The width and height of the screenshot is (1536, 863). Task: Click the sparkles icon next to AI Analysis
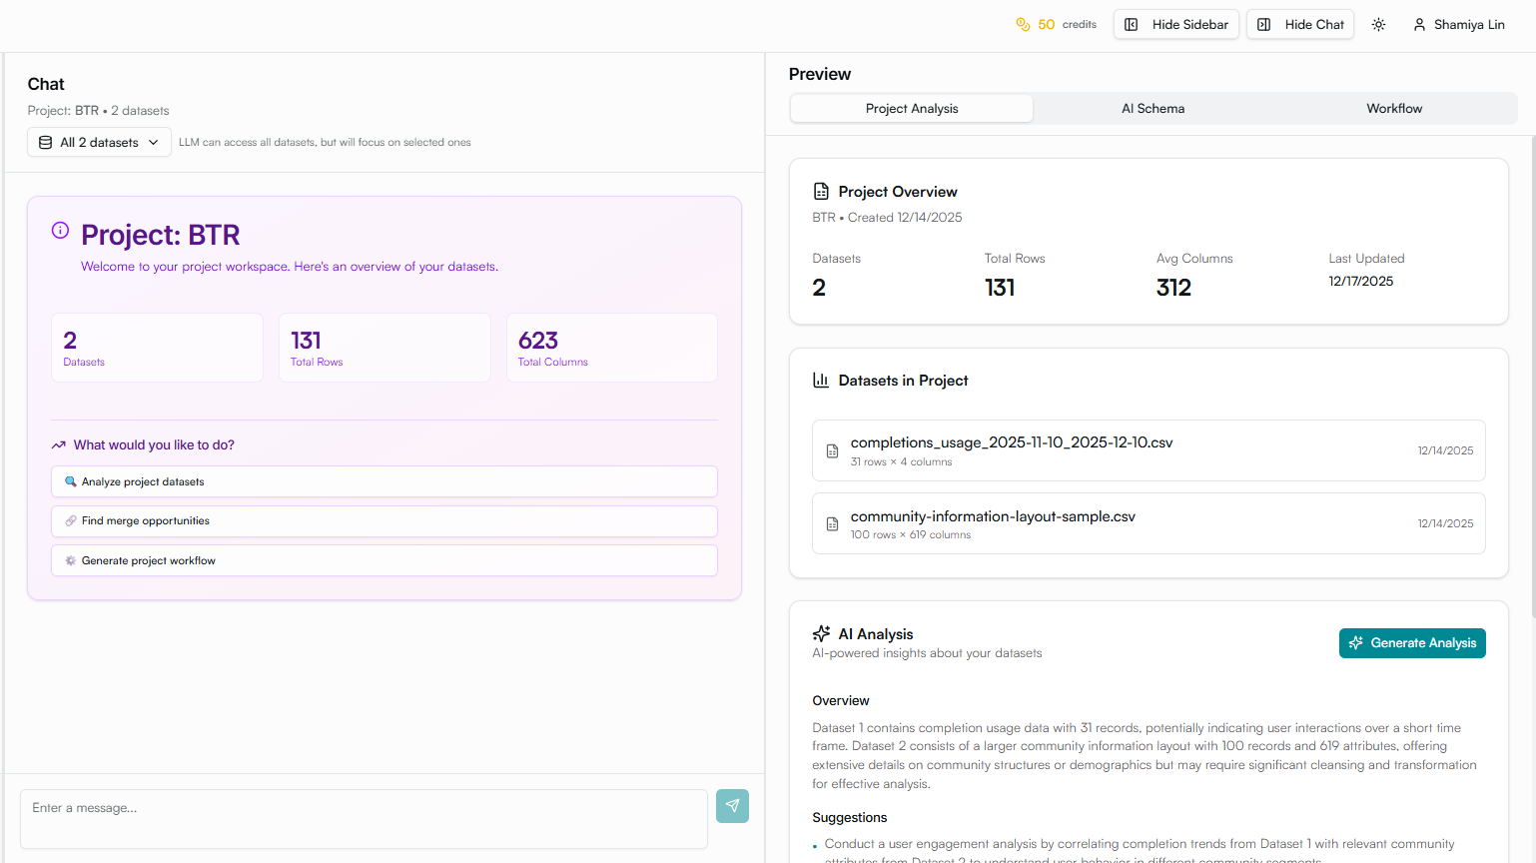point(821,632)
